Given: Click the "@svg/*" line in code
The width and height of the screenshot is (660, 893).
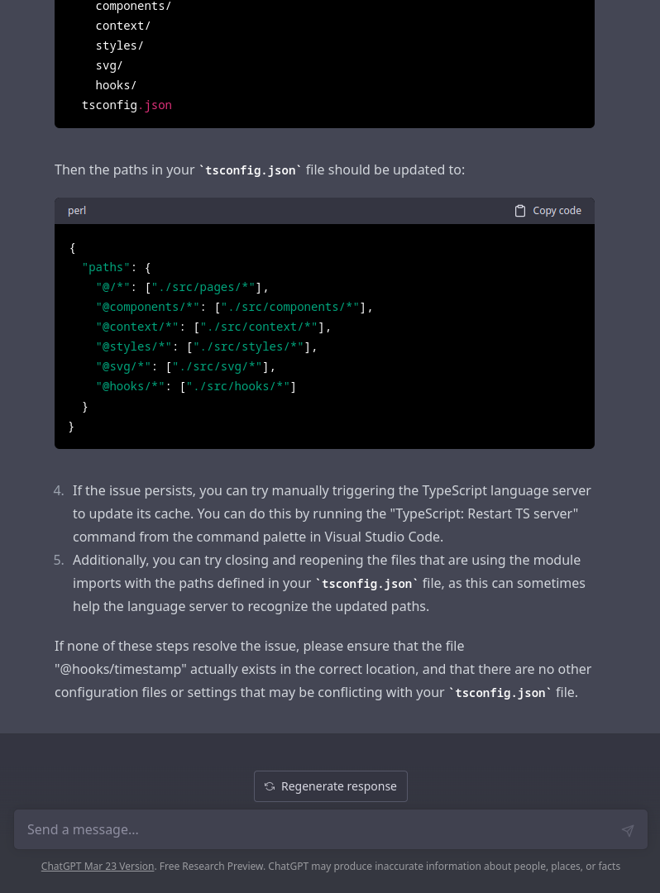Looking at the screenshot, I should 185,367.
